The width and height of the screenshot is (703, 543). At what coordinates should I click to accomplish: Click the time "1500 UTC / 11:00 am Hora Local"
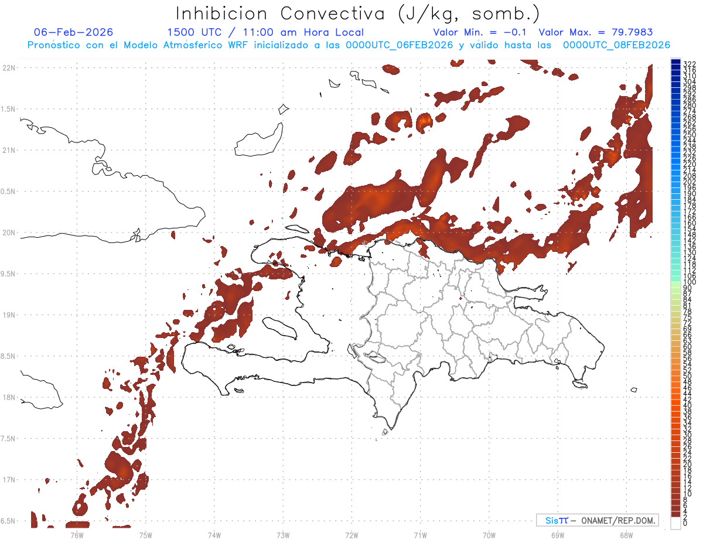pyautogui.click(x=265, y=33)
